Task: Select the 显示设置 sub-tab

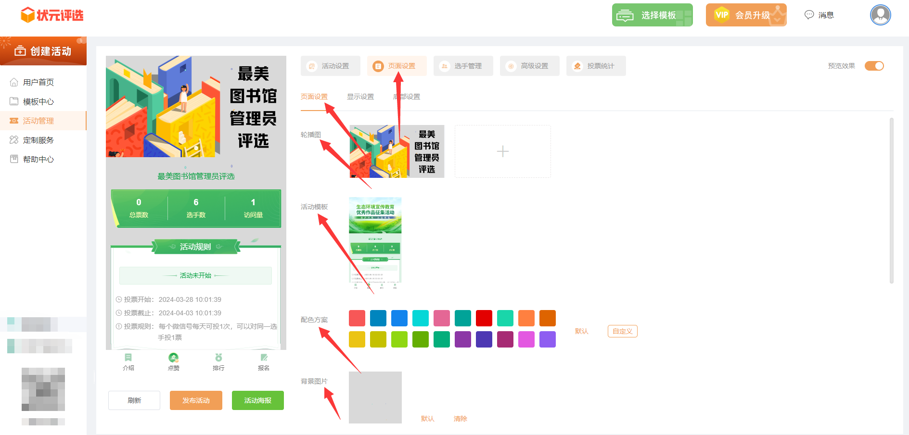Action: [360, 97]
